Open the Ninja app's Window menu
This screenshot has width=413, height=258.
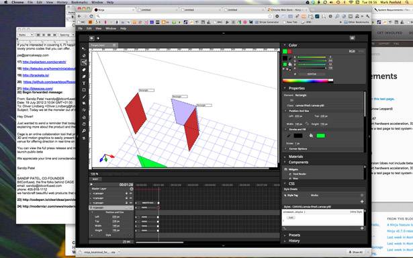[x=111, y=28]
